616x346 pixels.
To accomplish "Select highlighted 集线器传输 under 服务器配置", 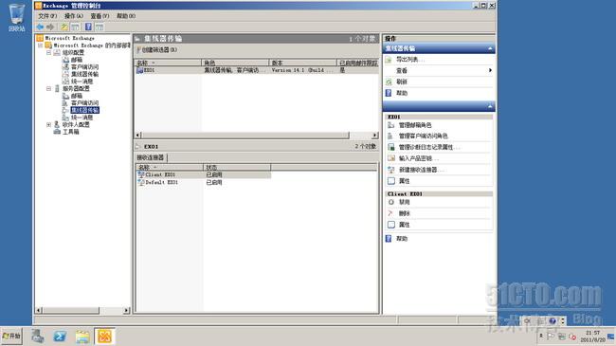I will coord(85,110).
